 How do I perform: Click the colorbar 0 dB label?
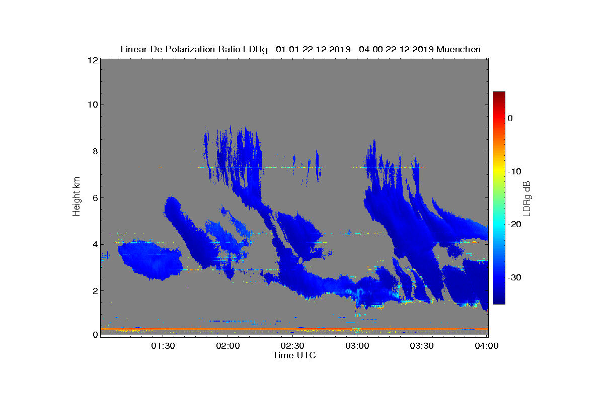(x=510, y=118)
